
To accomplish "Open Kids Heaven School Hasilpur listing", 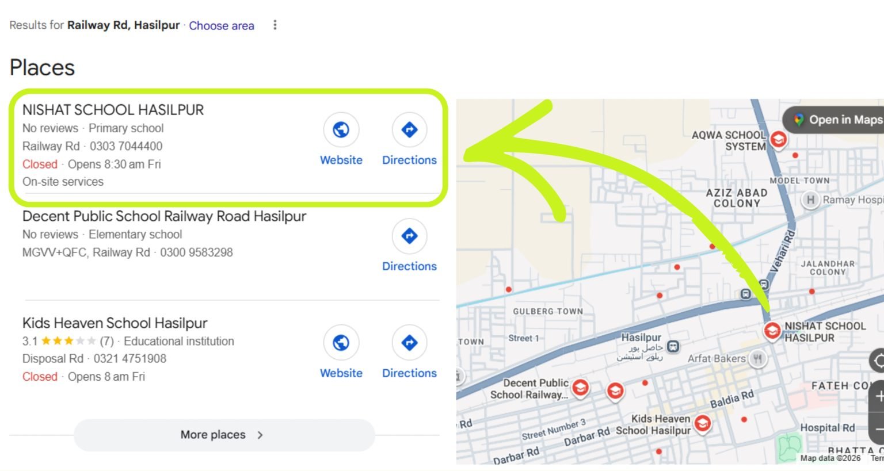I will pos(115,323).
